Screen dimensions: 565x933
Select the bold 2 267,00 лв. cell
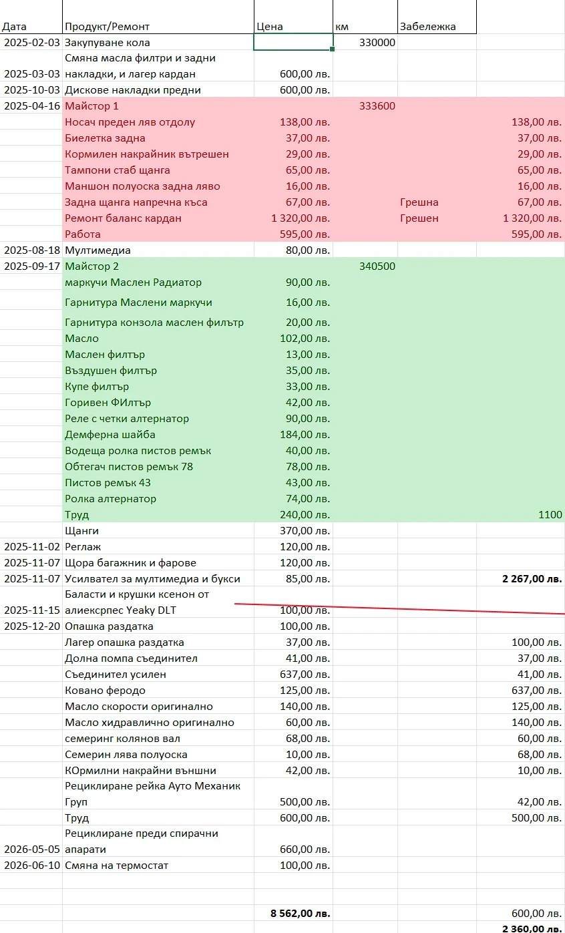click(x=521, y=579)
